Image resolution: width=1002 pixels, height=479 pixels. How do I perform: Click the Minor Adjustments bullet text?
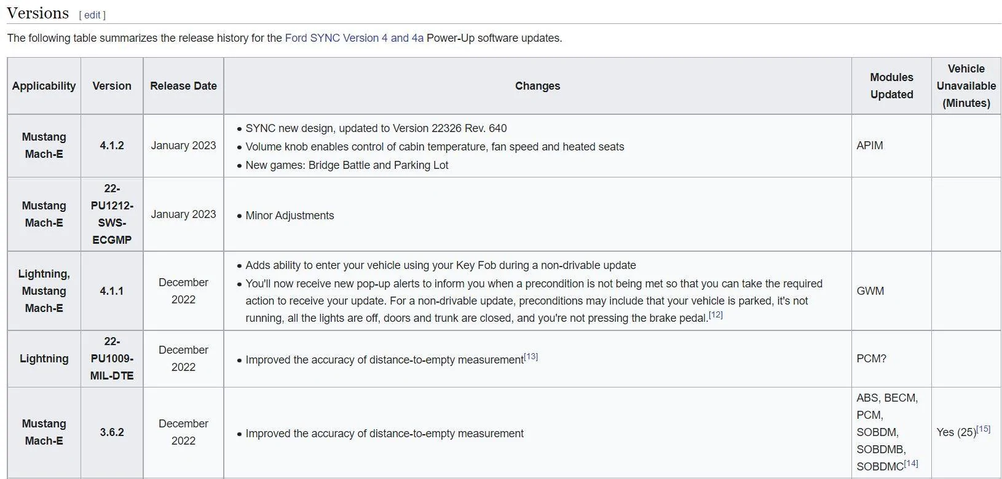pos(290,216)
